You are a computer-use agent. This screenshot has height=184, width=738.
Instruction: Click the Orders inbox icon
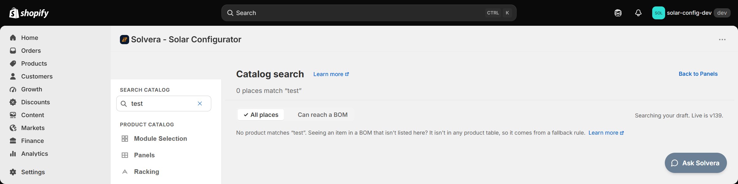click(13, 51)
